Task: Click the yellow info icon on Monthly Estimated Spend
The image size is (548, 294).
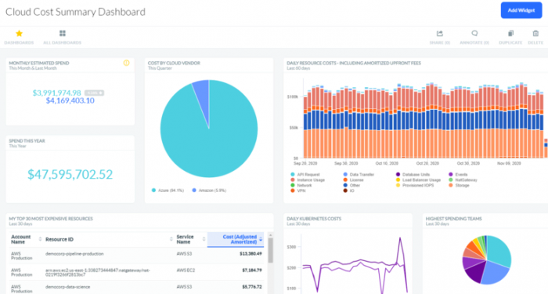Action: coord(127,63)
